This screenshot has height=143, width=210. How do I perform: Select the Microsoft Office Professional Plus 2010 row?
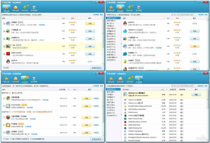click(x=165, y=106)
